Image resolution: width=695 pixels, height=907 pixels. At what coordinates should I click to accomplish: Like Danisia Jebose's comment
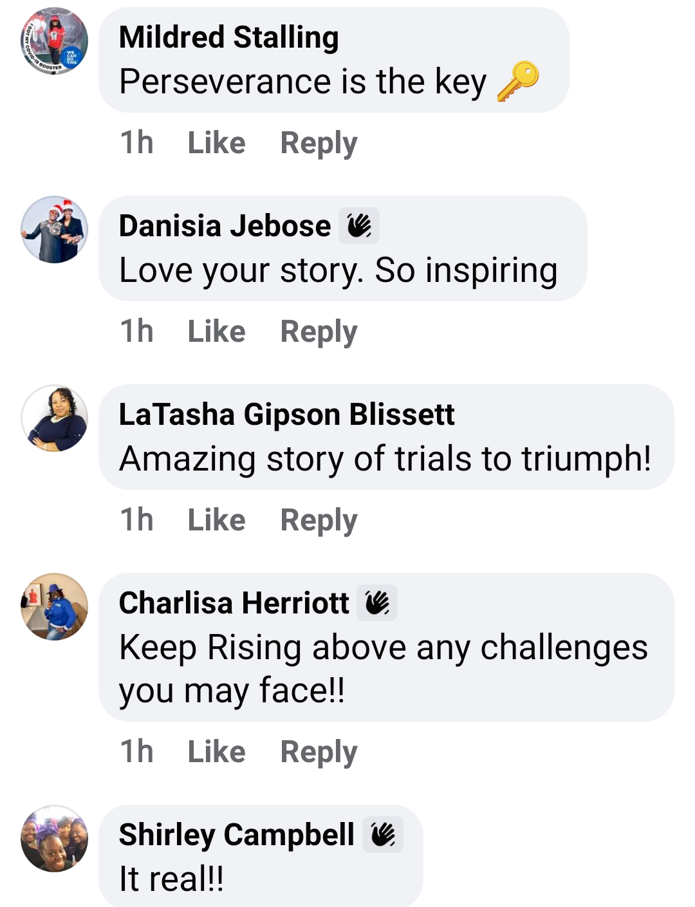pos(216,332)
